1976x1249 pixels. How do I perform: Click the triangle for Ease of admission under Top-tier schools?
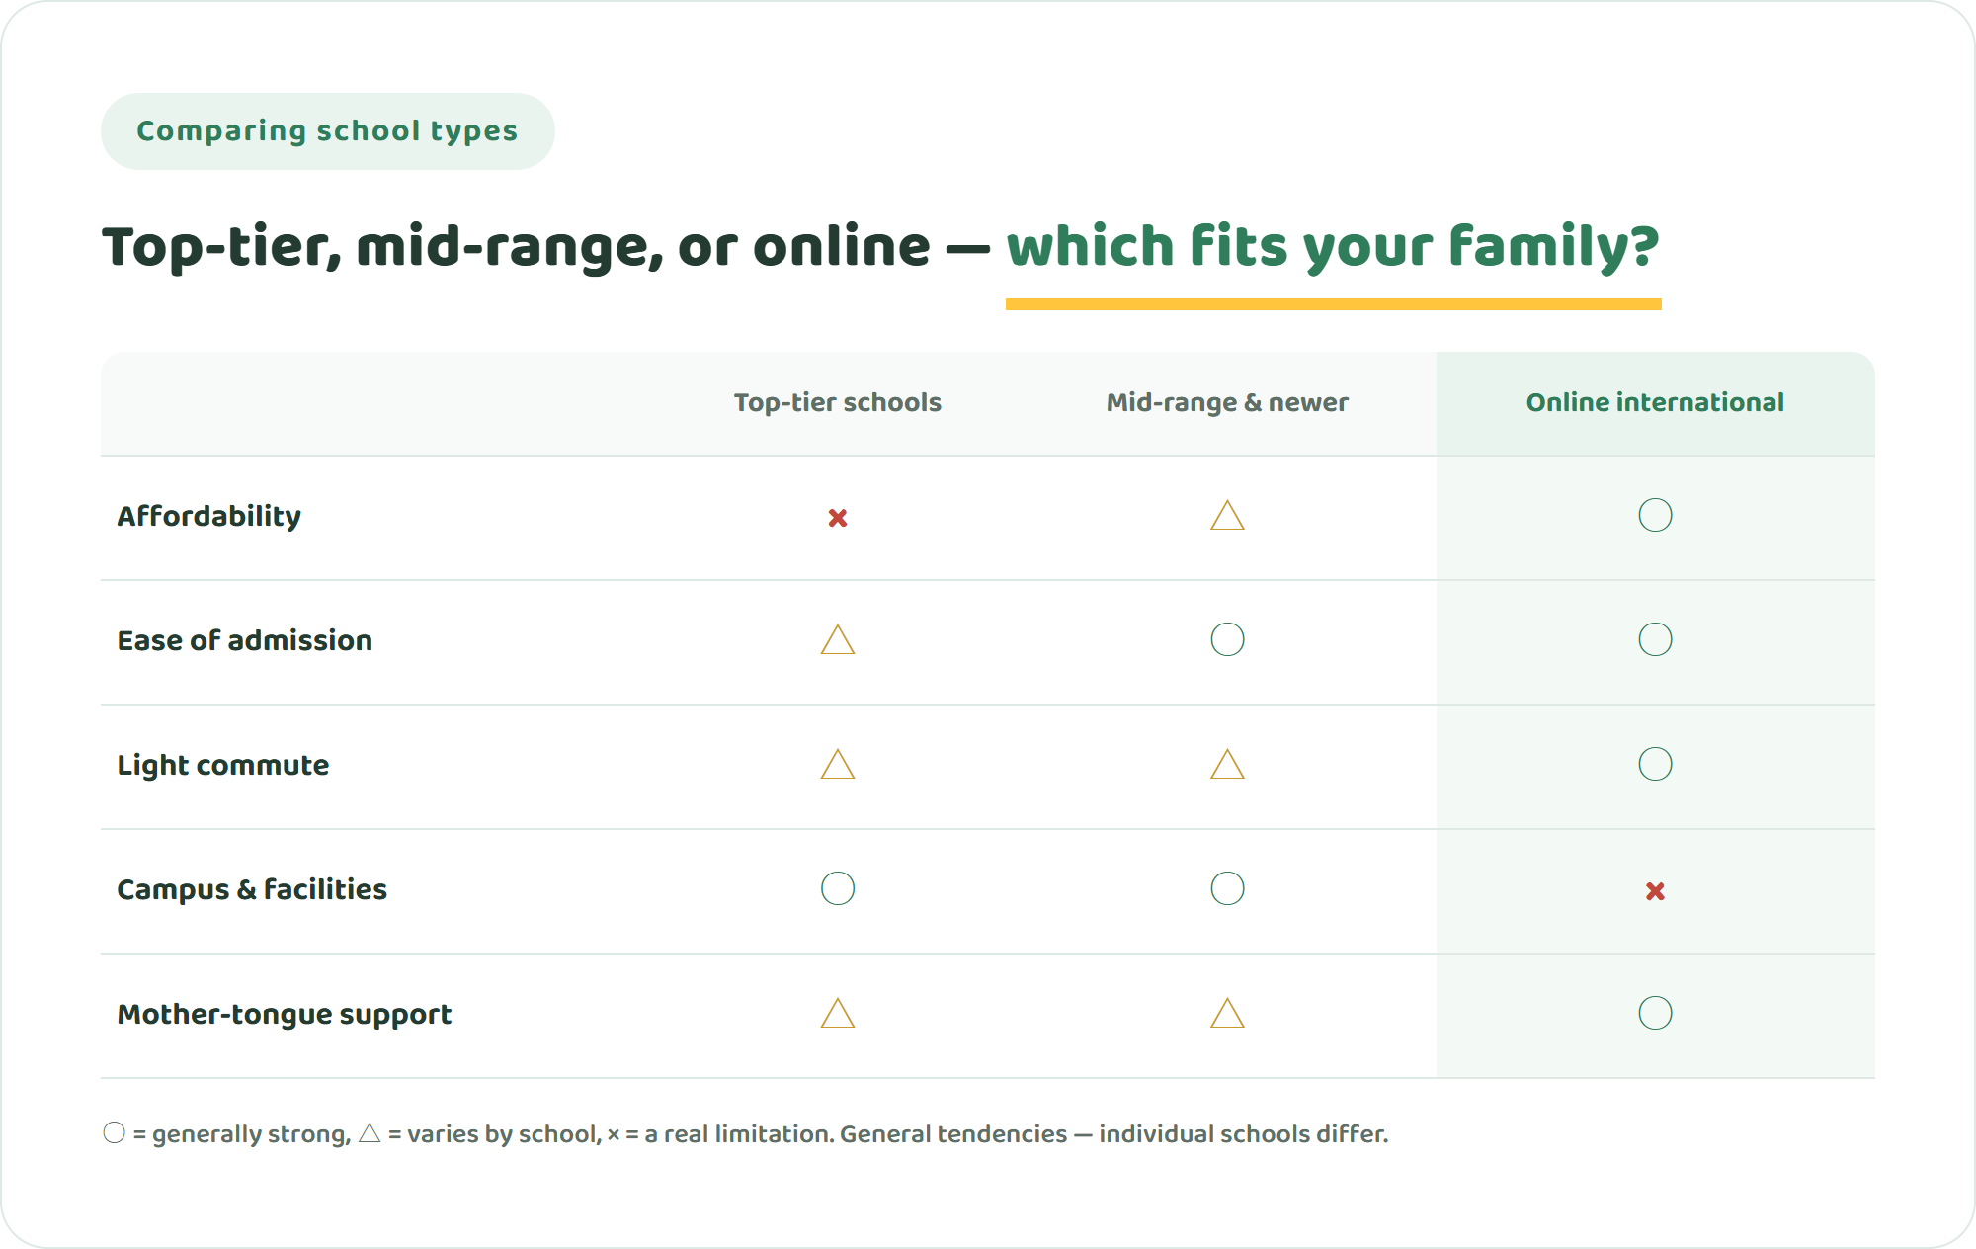(x=838, y=639)
